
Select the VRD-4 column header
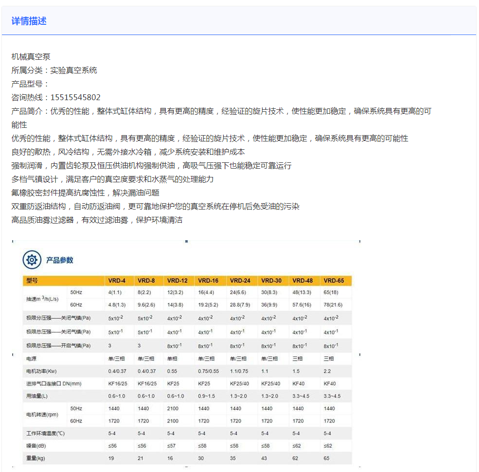(x=117, y=281)
